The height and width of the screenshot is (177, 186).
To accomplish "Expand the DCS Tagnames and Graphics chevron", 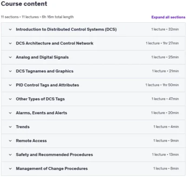I will tap(10, 71).
